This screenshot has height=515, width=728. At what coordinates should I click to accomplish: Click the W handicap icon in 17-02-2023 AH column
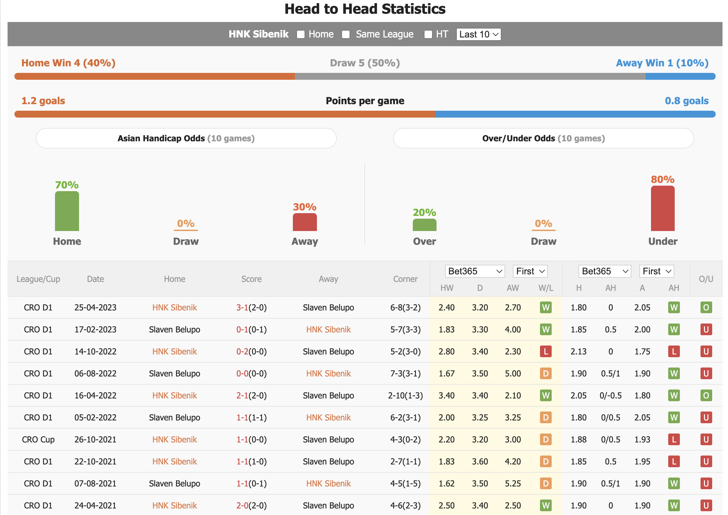pos(674,329)
